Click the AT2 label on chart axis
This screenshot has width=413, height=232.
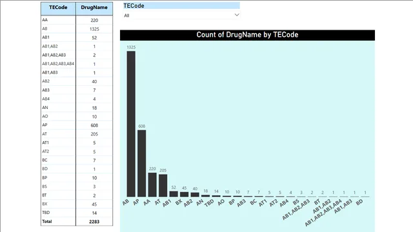(273, 203)
